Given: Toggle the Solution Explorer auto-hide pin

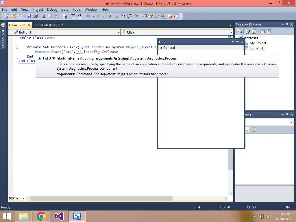Looking at the screenshot, I should point(287,25).
